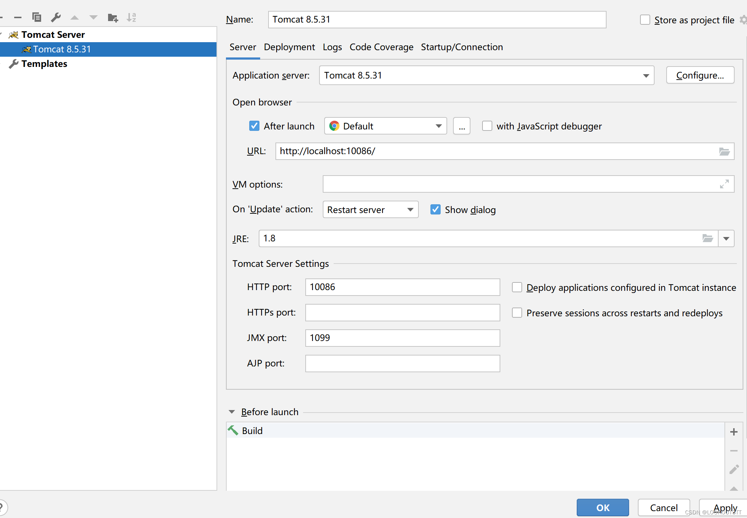Click the HTTP port field showing 10086
Screen dimensions: 747x518
[x=402, y=287]
